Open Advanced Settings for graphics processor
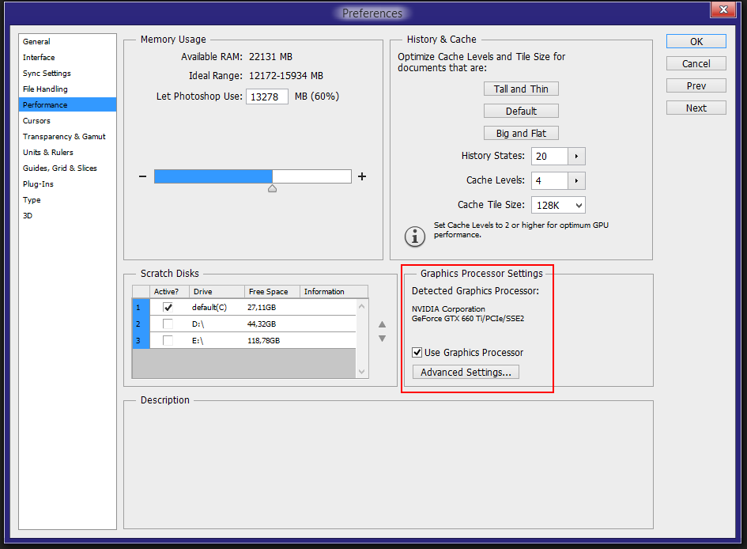 coord(466,372)
